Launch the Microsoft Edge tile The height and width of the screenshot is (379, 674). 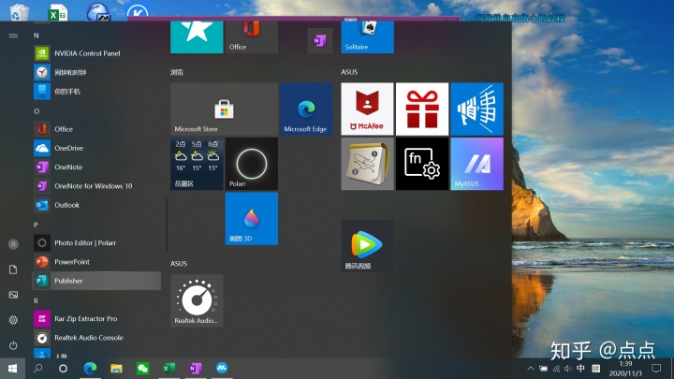(x=306, y=109)
